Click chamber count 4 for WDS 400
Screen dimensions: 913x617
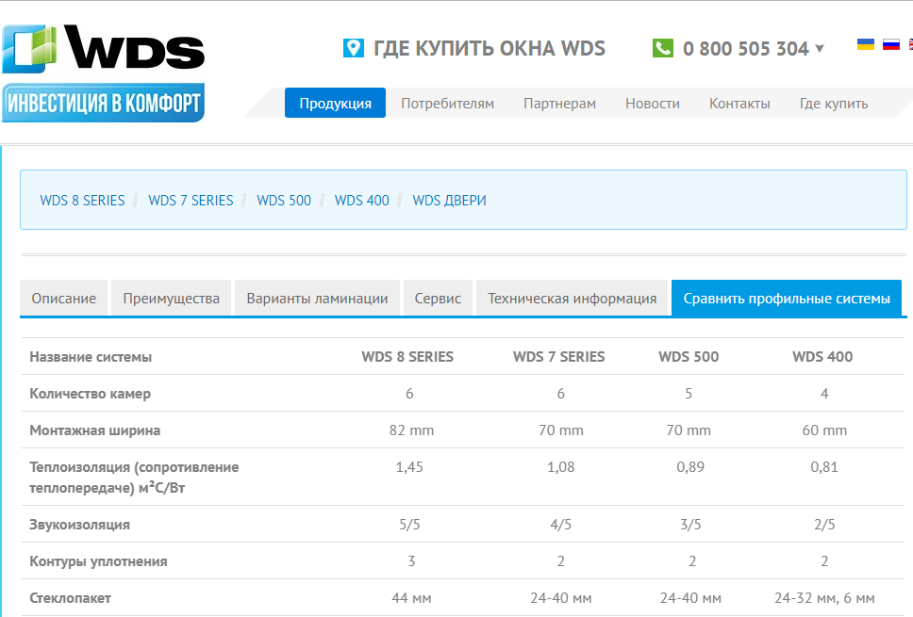coord(824,394)
